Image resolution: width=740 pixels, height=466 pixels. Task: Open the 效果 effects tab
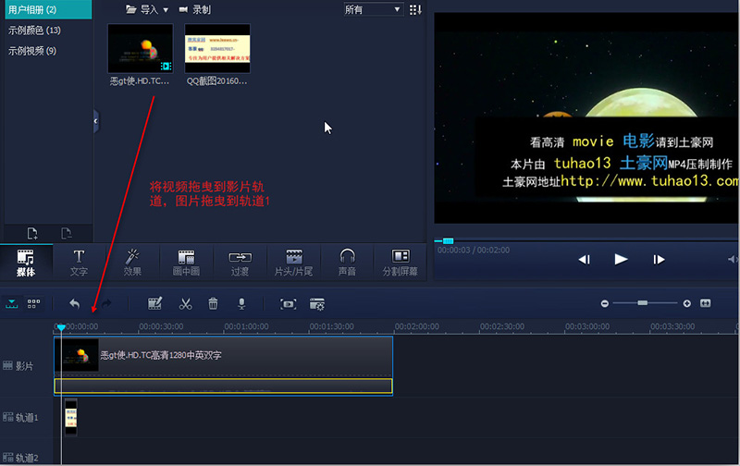pyautogui.click(x=132, y=263)
